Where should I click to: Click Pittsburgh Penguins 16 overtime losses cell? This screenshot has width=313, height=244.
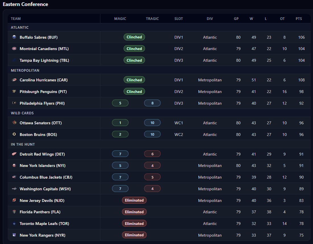tap(285, 92)
